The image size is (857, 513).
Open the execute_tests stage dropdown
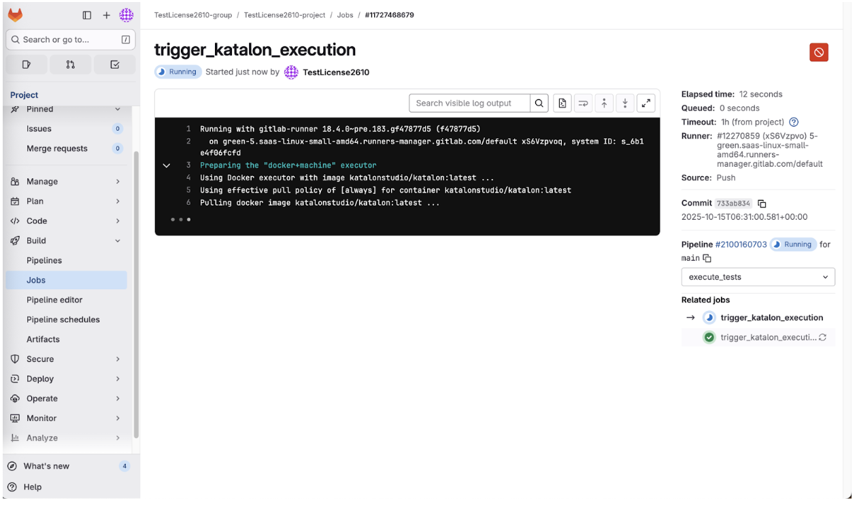(x=758, y=277)
